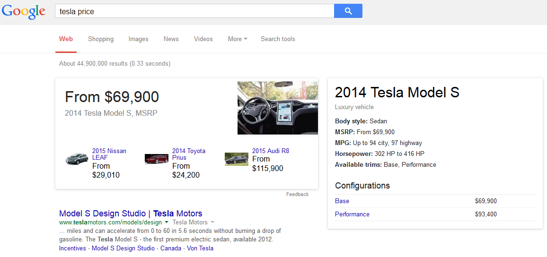
Task: Switch to the Images tab
Action: [138, 39]
